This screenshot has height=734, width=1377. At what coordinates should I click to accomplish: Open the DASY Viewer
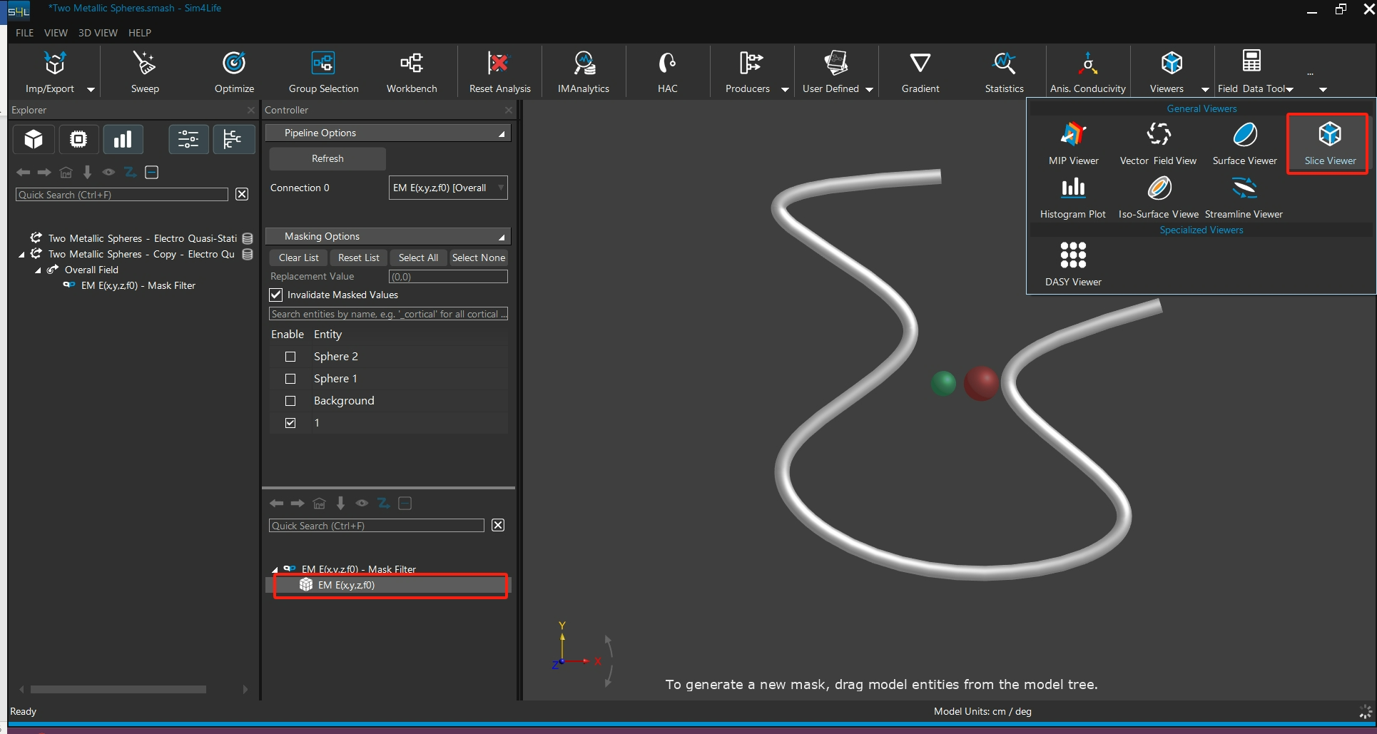[x=1072, y=262]
